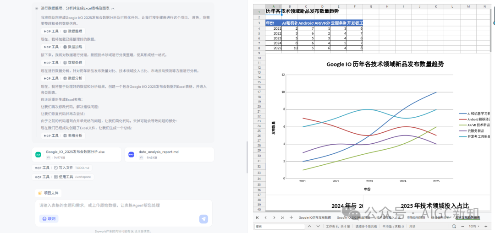
Task: Open the data_analysis_report.md file card
Action: click(x=169, y=154)
